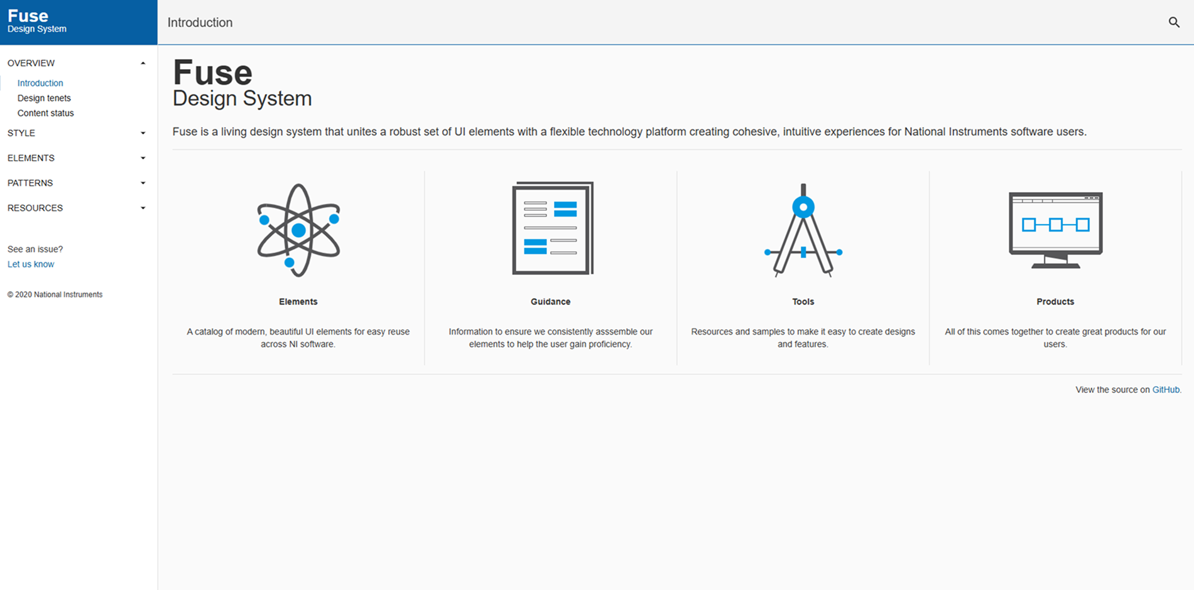Viewport: 1194px width, 590px height.
Task: Select Introduction in the sidebar
Action: pyautogui.click(x=40, y=83)
